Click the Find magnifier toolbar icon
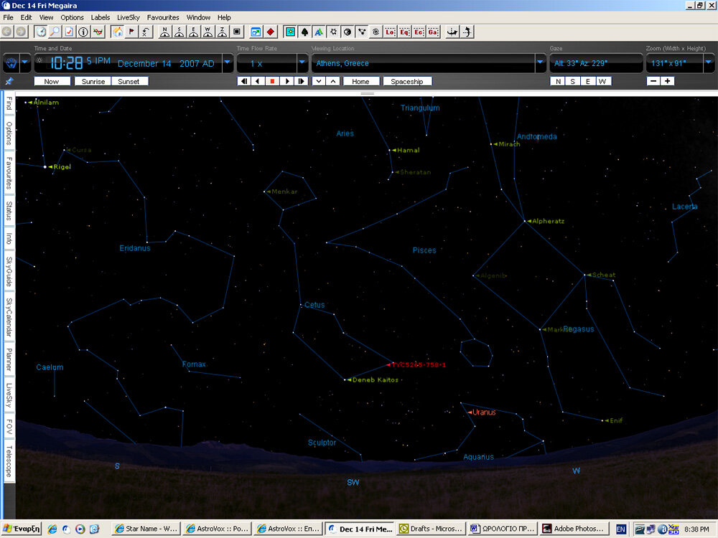The image size is (718, 538). [55, 32]
